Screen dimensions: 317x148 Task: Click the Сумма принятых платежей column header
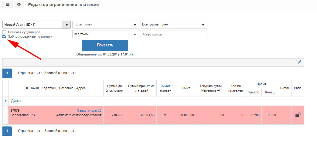141,88
